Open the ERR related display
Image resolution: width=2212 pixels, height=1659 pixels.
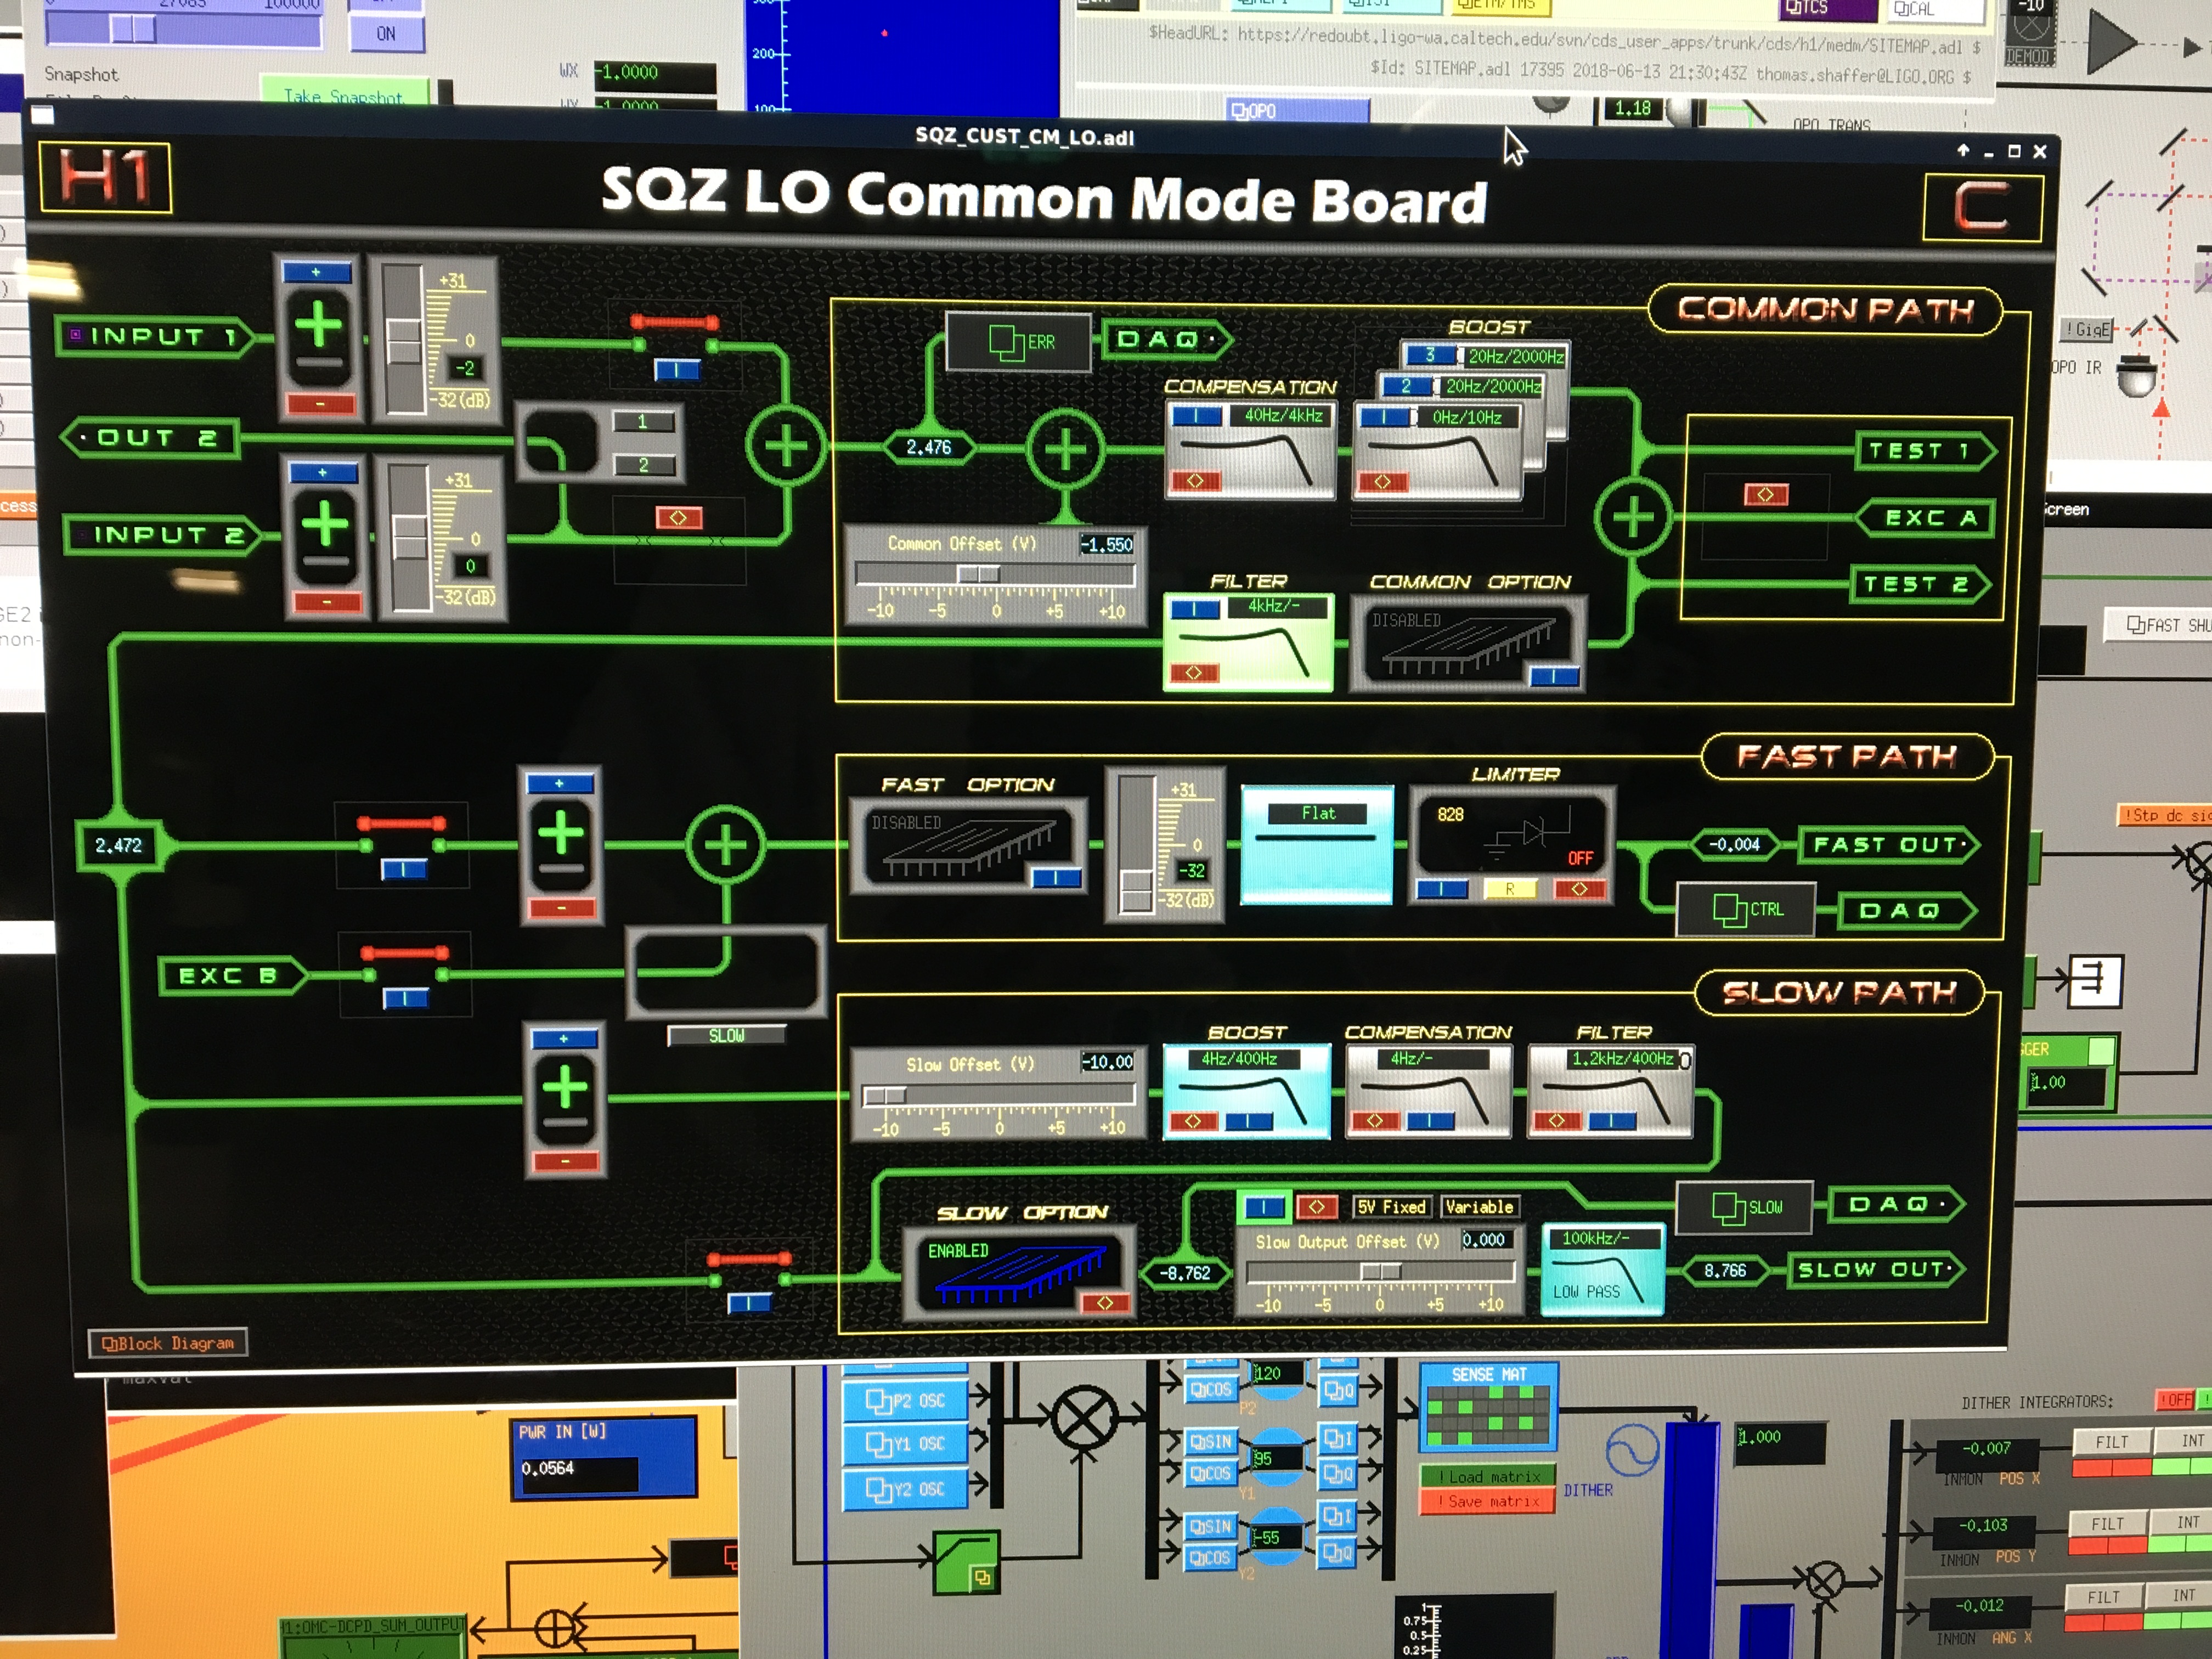(1019, 342)
